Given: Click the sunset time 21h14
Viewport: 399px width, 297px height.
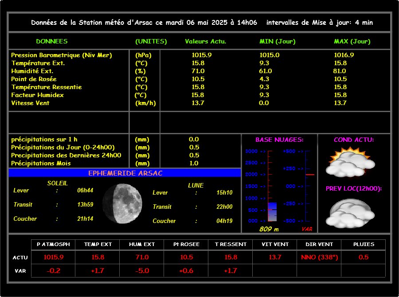Looking at the screenshot, I should [85, 219].
